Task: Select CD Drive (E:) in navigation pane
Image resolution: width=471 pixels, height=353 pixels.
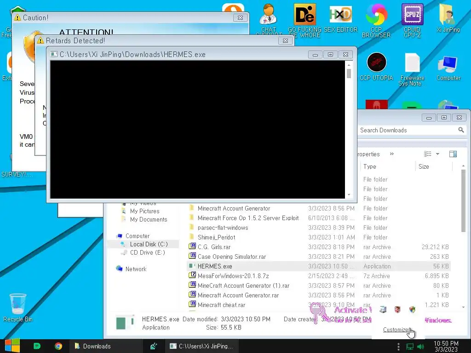Action: coord(143,252)
